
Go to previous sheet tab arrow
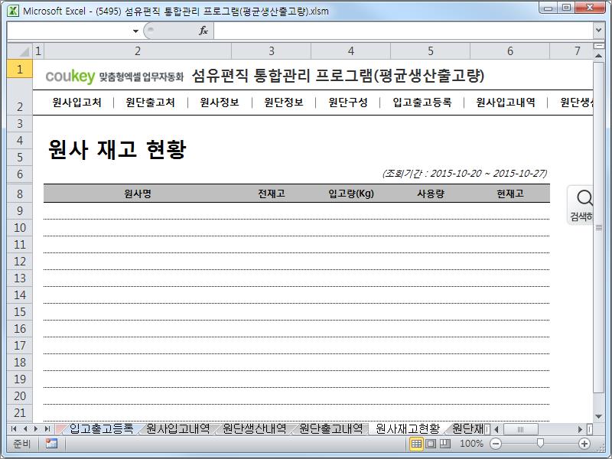pyautogui.click(x=25, y=429)
